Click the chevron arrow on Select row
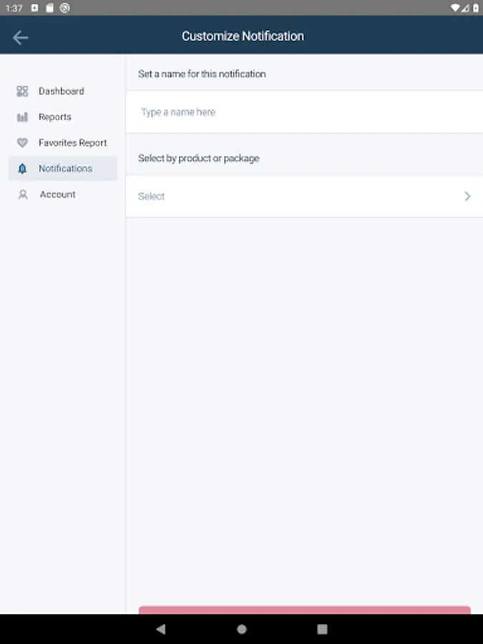The height and width of the screenshot is (644, 483). click(x=467, y=196)
